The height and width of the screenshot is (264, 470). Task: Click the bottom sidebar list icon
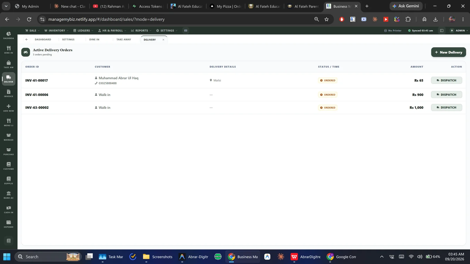coord(9,241)
